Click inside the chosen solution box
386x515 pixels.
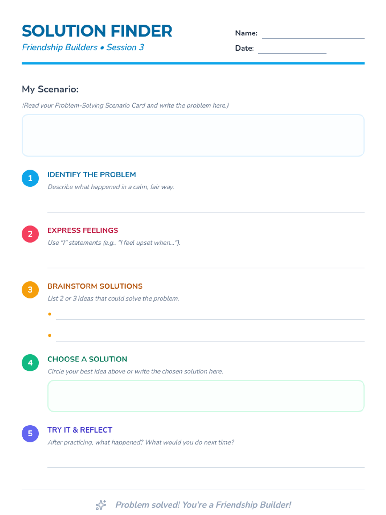coord(206,396)
